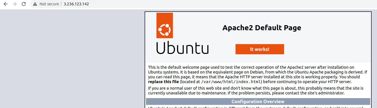Click the Configuration Overview section header
The width and height of the screenshot is (377, 108).
258,101
